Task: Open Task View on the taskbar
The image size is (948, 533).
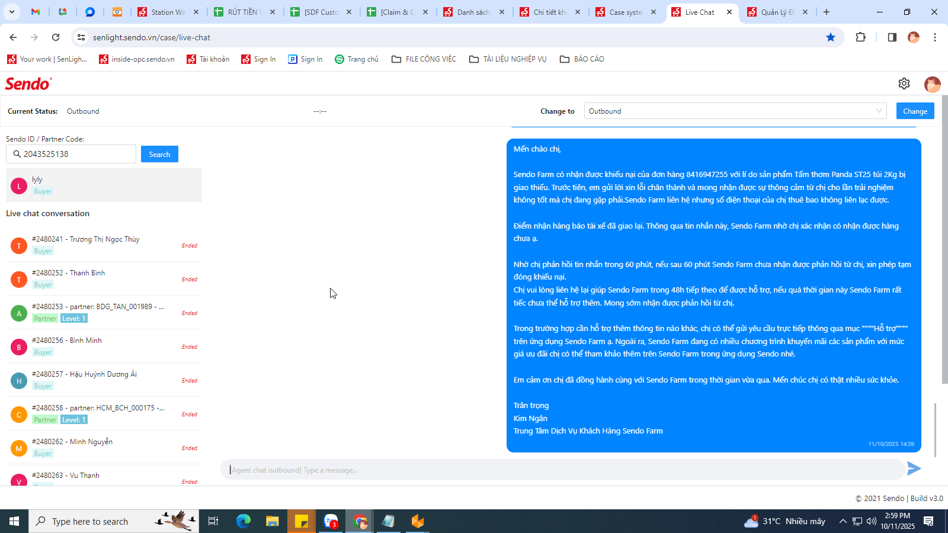Action: pos(213,521)
